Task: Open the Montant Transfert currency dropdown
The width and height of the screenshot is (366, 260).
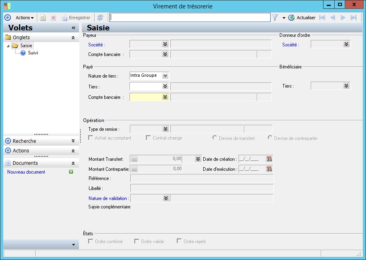Action: [x=198, y=159]
